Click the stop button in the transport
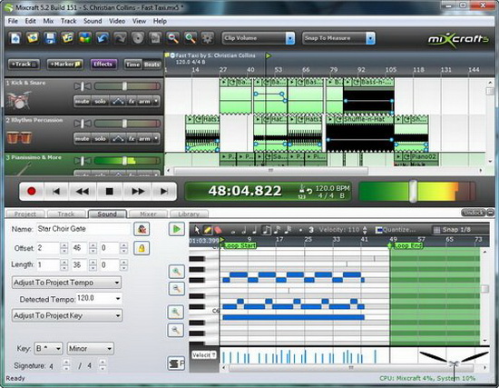This screenshot has height=388, width=499. pyautogui.click(x=109, y=192)
